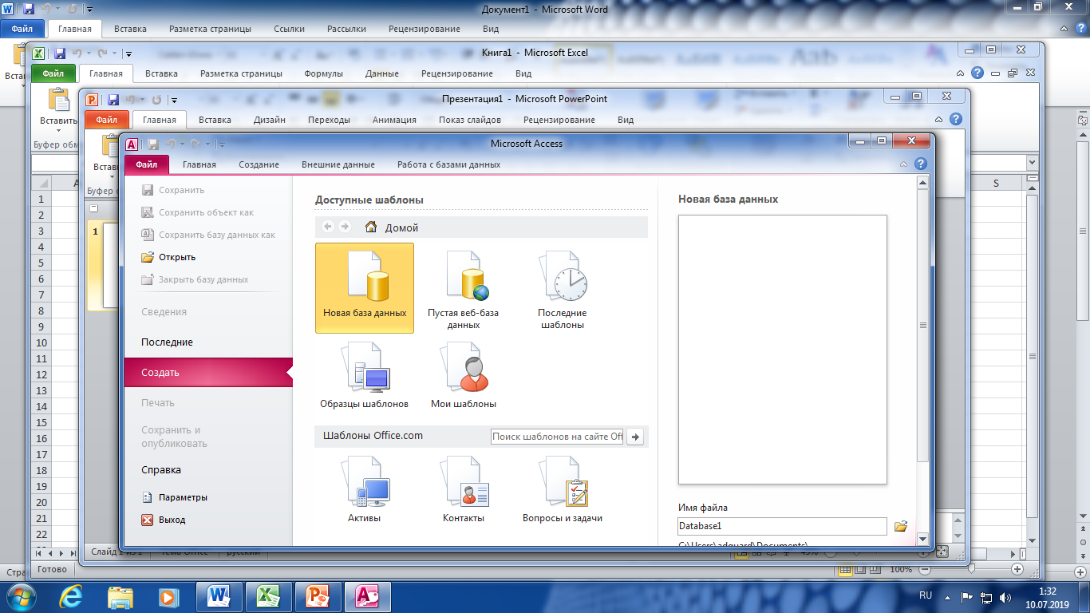Click the volume icon in system tray

pos(1006,596)
